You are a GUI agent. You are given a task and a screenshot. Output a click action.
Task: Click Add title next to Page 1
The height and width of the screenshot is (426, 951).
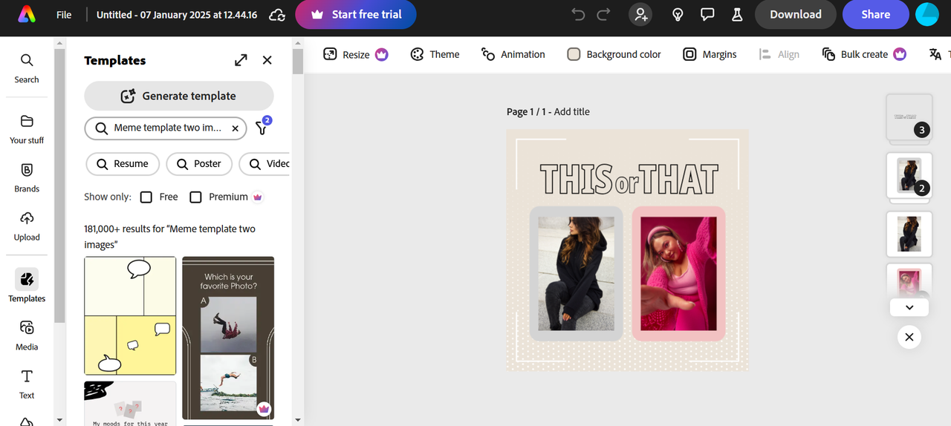click(x=571, y=111)
